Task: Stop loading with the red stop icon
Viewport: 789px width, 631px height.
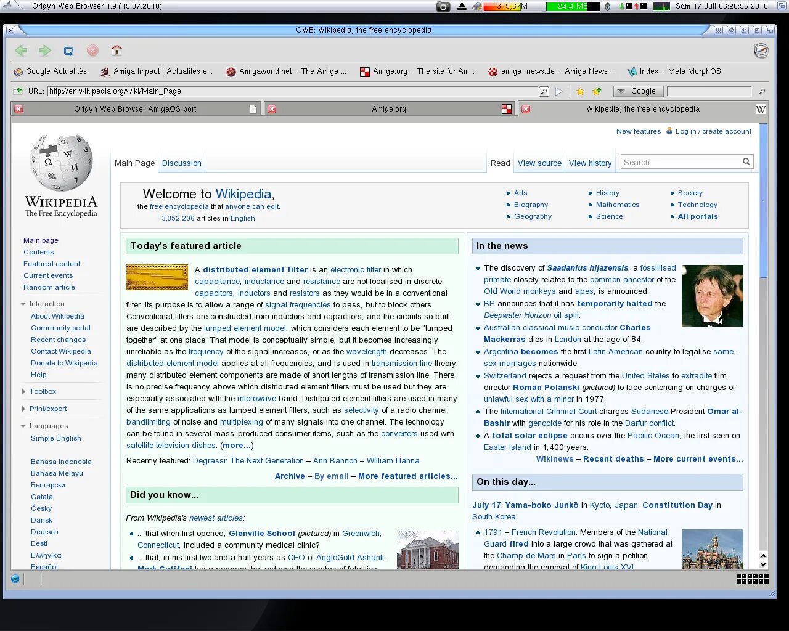Action: [x=92, y=51]
